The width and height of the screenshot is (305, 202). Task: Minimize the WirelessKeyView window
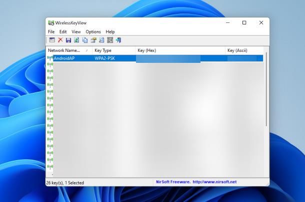point(228,23)
